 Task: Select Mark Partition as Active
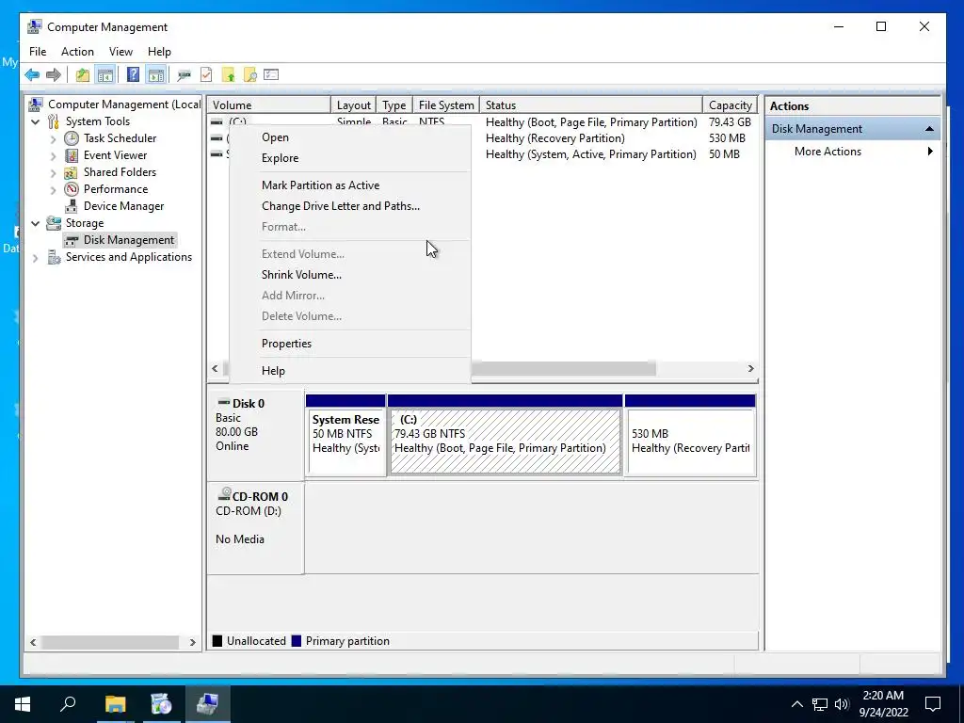tap(349, 185)
